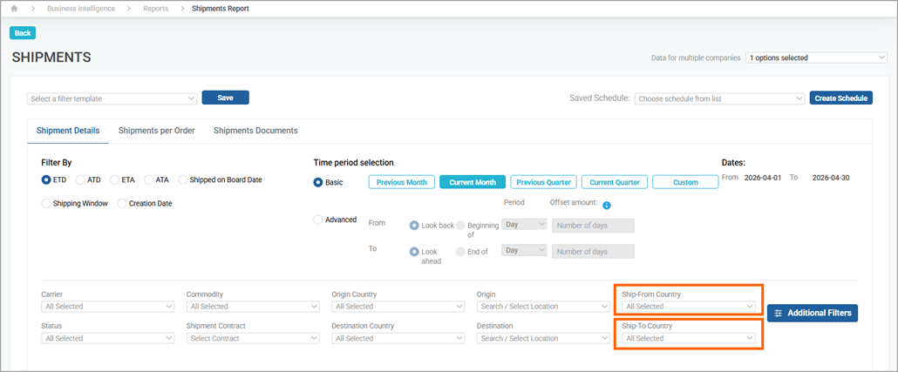Choose the Custom time period
Screen dimensions: 898x372
[x=685, y=182]
